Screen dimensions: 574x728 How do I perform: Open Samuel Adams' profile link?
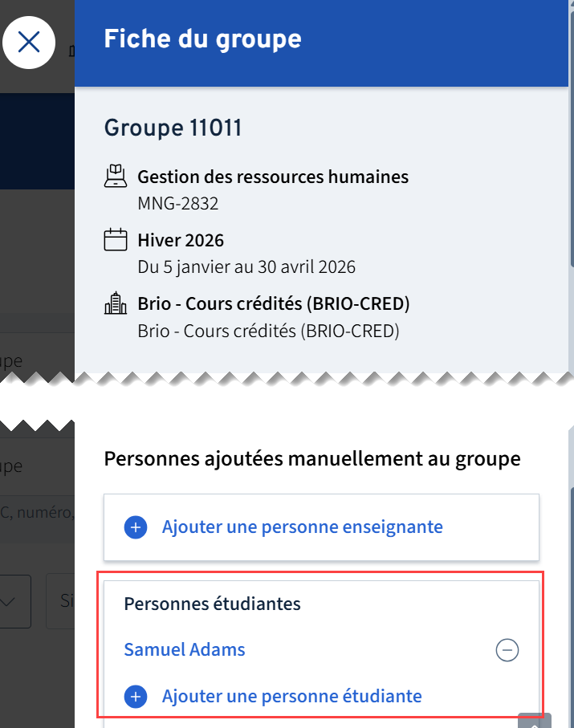[x=185, y=650]
